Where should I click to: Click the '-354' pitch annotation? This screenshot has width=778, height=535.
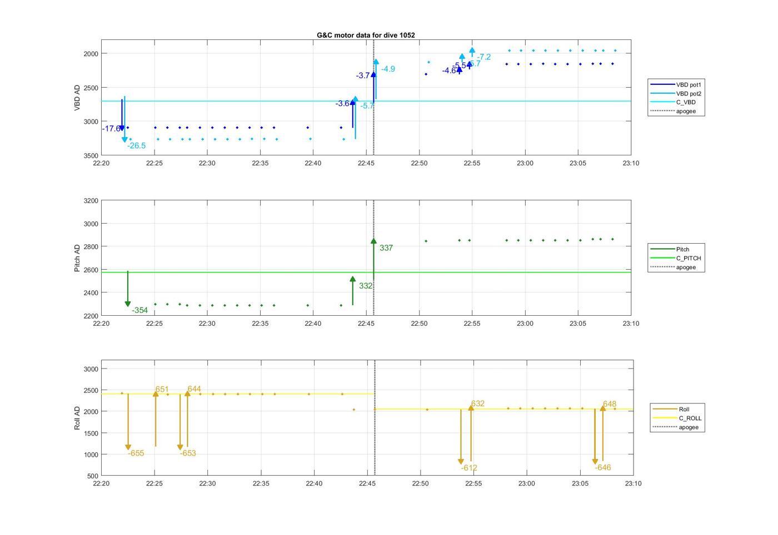coord(139,310)
